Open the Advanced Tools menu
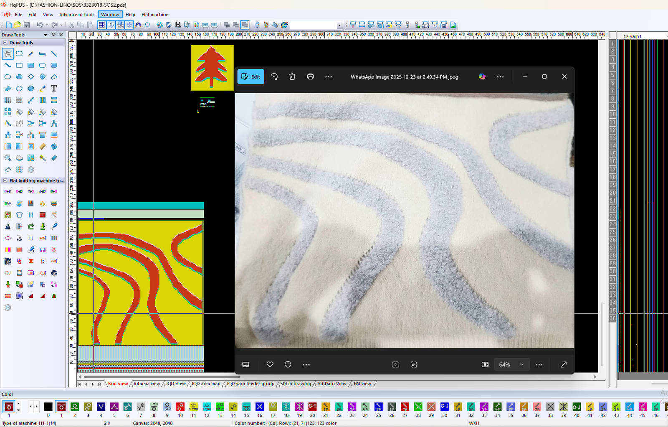668x427 pixels. (x=77, y=15)
